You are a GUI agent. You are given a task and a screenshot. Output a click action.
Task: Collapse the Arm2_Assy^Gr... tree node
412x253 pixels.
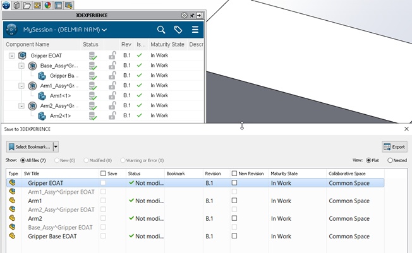(21, 106)
